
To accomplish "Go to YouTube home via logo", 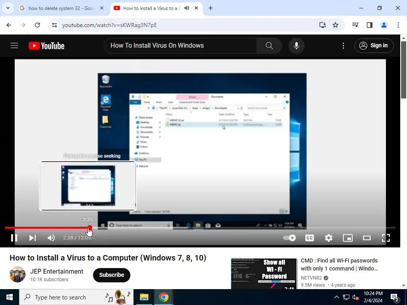I will pyautogui.click(x=47, y=46).
